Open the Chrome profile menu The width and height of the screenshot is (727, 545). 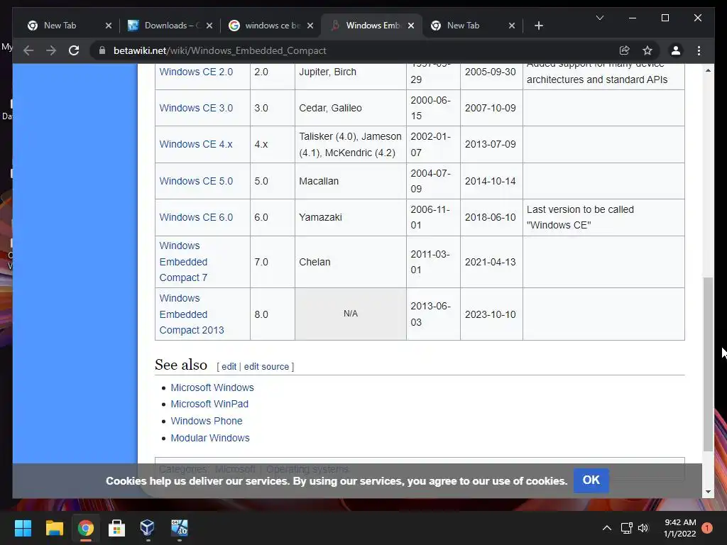click(x=676, y=50)
